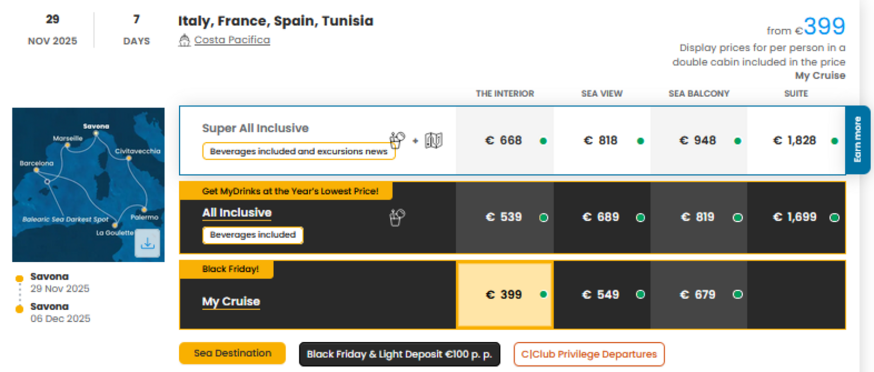The height and width of the screenshot is (372, 874).
Task: Click the ship icon beside Costa Pacifica
Action: click(184, 40)
